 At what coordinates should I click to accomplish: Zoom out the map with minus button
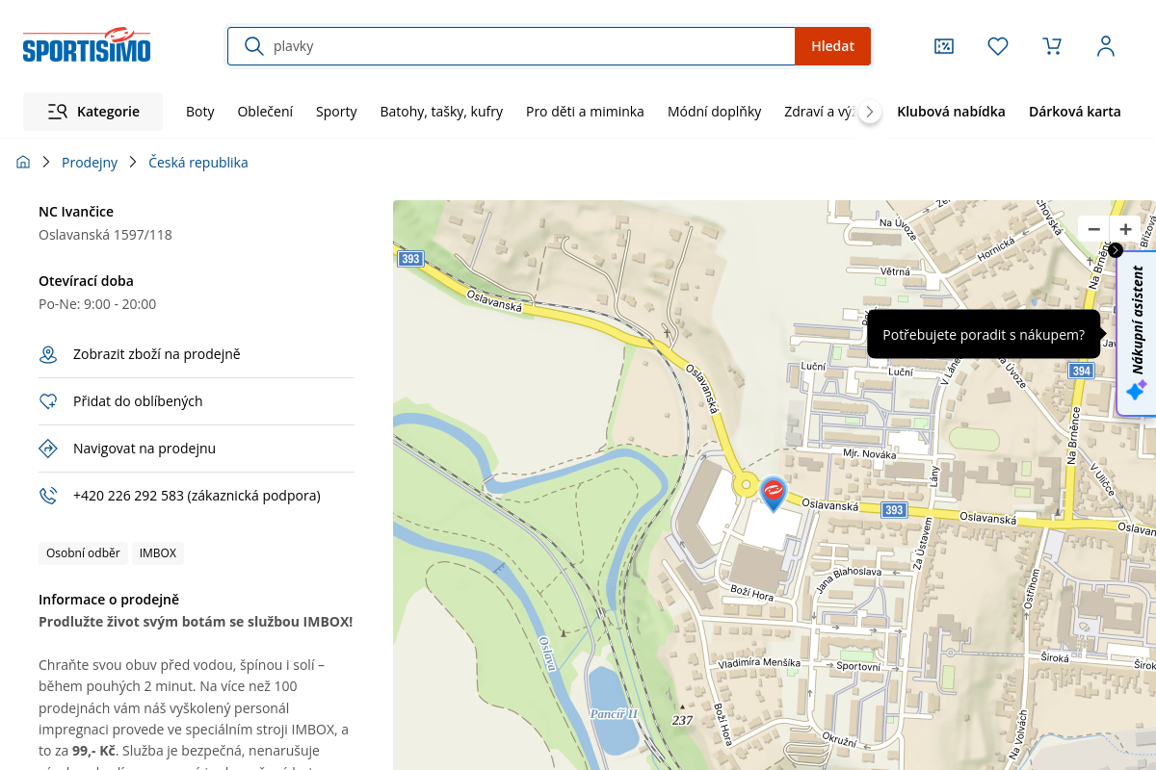1093,229
